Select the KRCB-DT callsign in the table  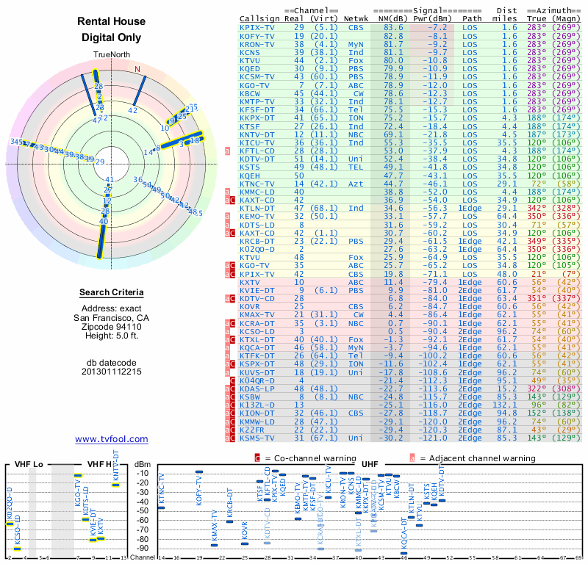(x=257, y=242)
